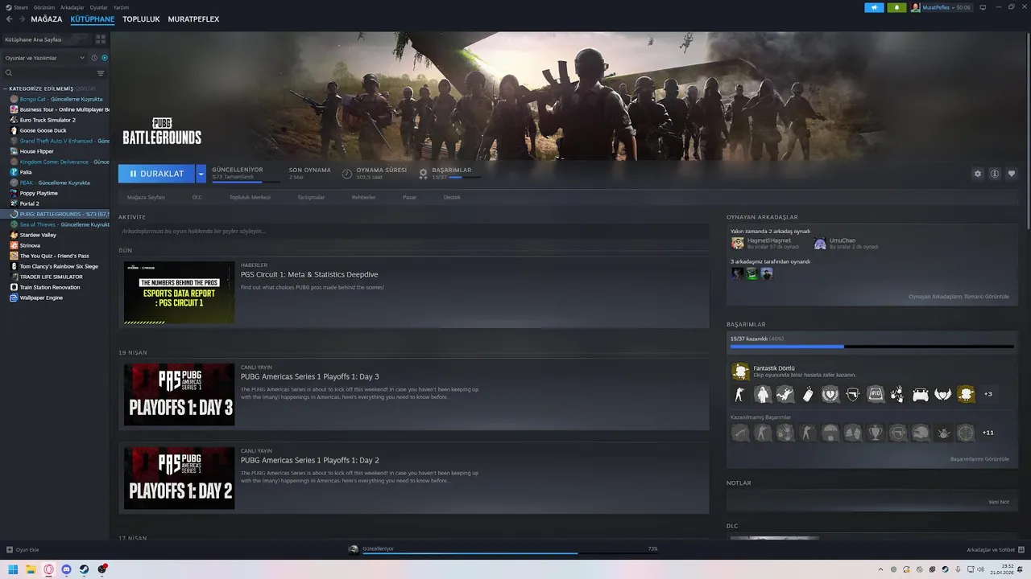Click the HaşmetliHaşmet friend avatar

coord(737,243)
